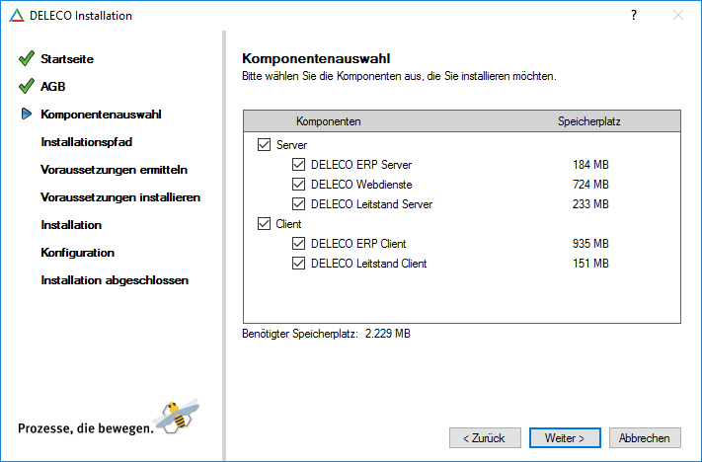Click the Komponenten column header
The width and height of the screenshot is (702, 462).
[328, 121]
